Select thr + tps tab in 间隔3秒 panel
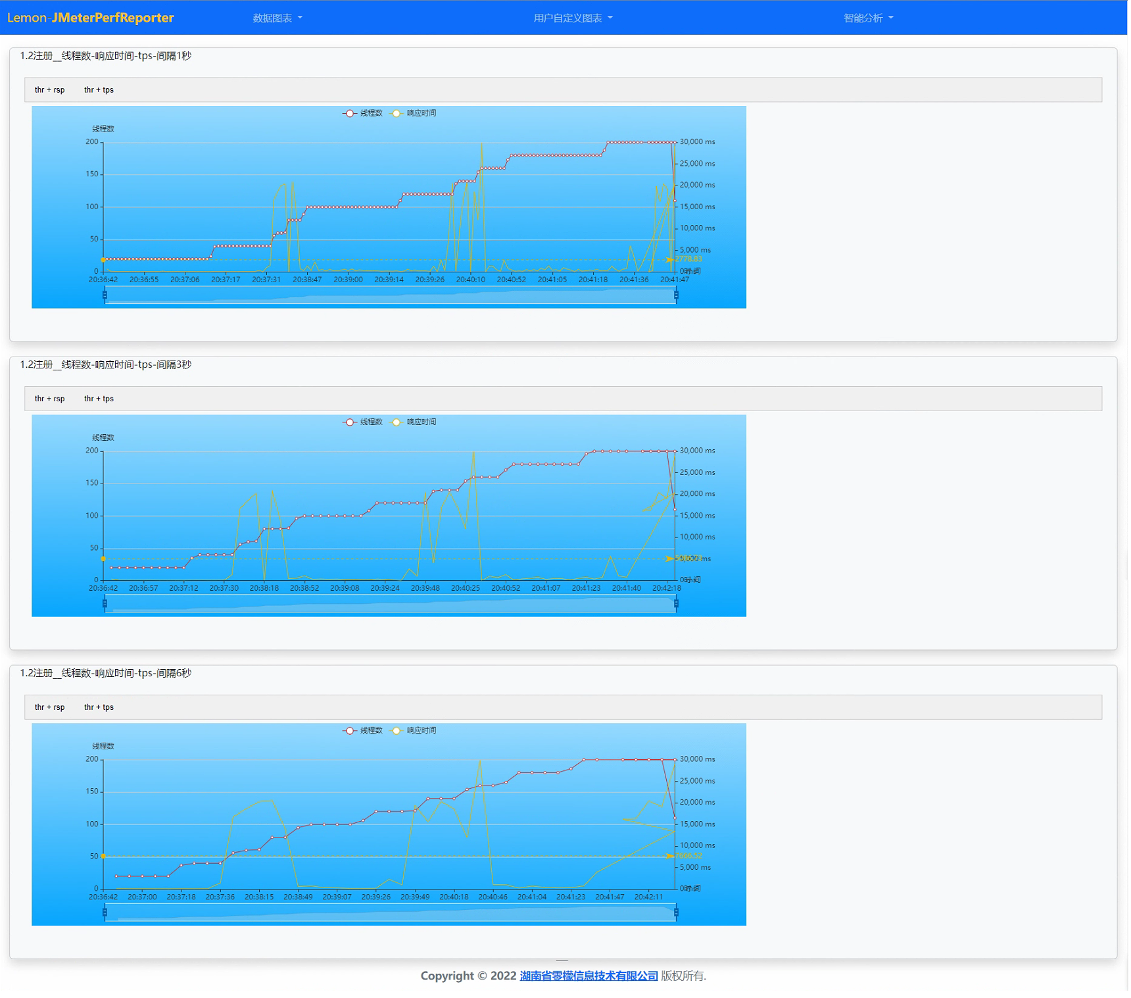 click(x=99, y=399)
